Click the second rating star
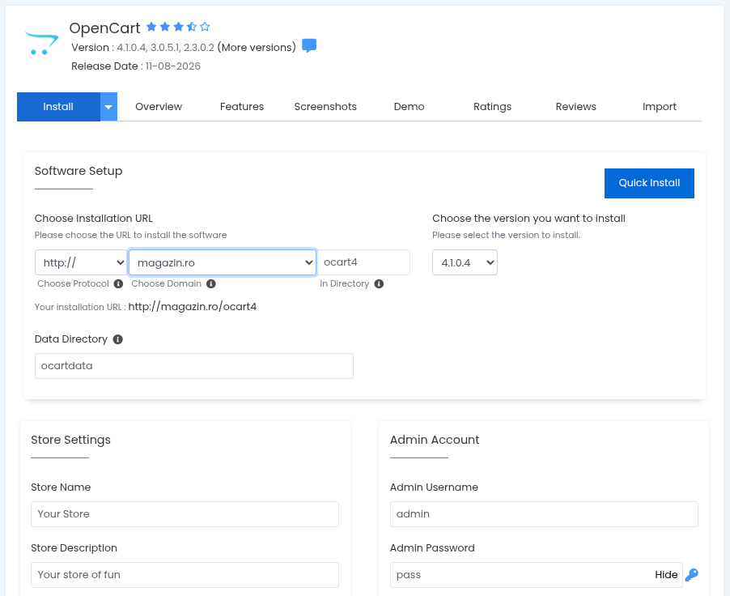The image size is (730, 596). point(165,27)
